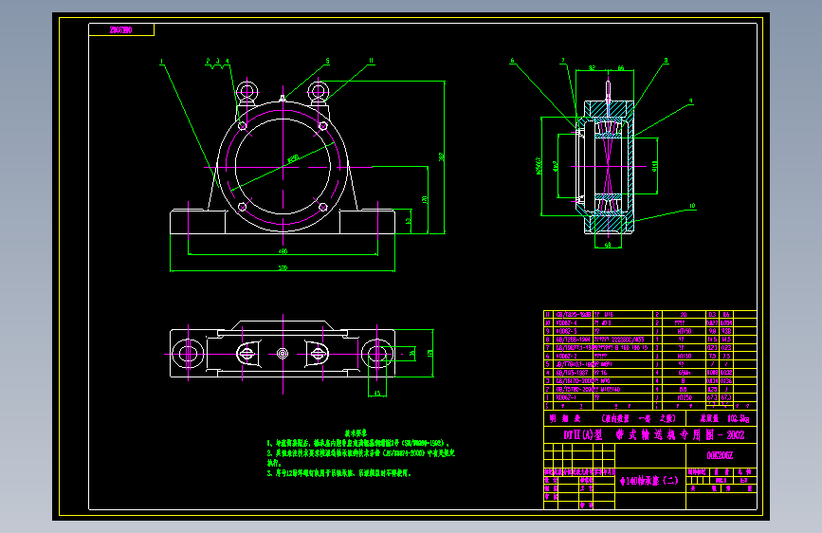Screen dimensions: 822x533
Task: Click balloon number 1 in the front view
Action: (162, 62)
